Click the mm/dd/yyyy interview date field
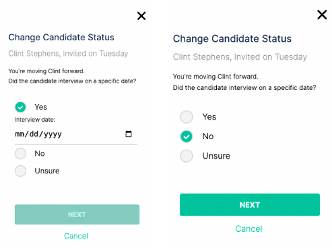The width and height of the screenshot is (332, 250). [76, 134]
